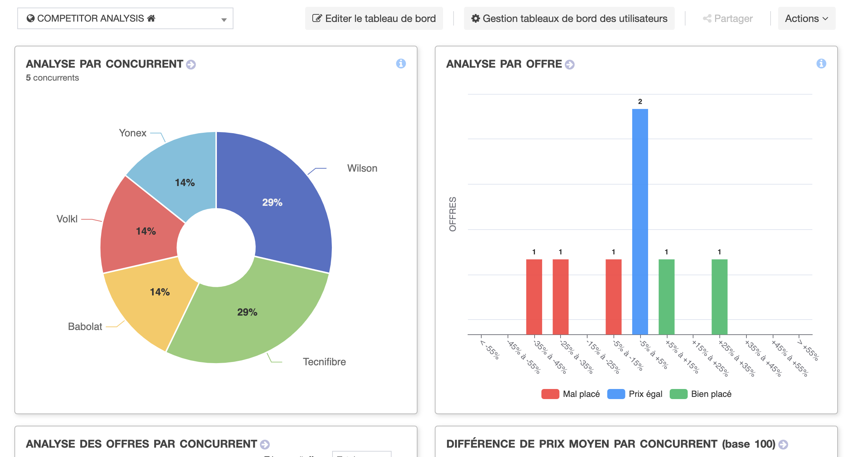Viewport: 848px width, 457px height.
Task: Click the Wilson pie label
Action: point(362,168)
